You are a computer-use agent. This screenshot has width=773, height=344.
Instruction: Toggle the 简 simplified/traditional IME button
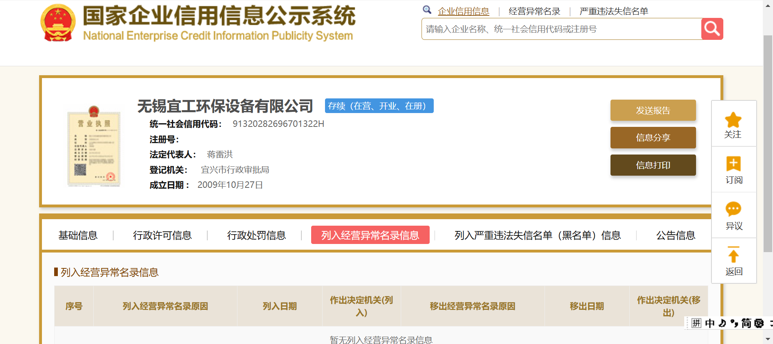click(746, 323)
